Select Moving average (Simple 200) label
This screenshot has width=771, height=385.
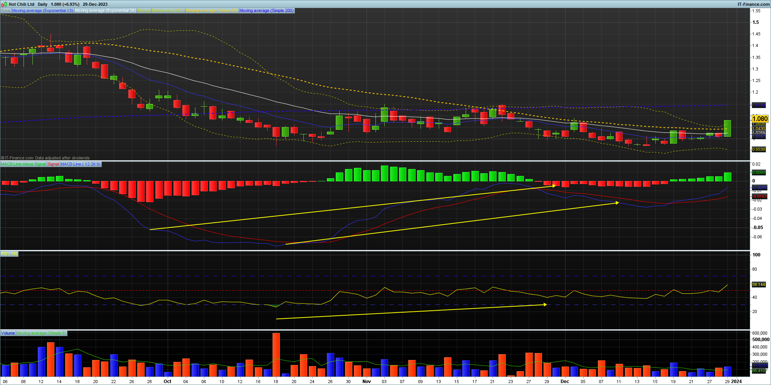266,11
